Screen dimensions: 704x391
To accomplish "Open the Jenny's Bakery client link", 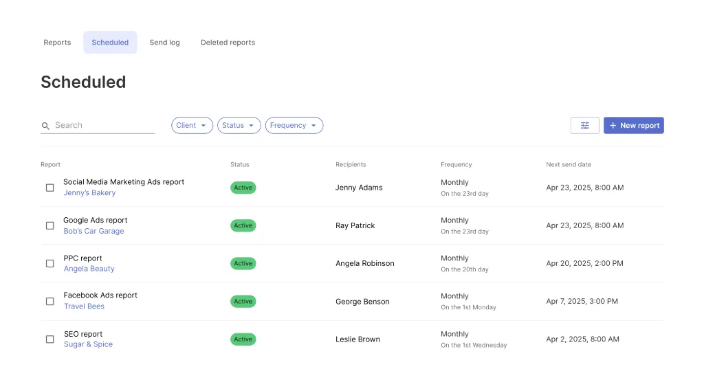I will (x=89, y=192).
